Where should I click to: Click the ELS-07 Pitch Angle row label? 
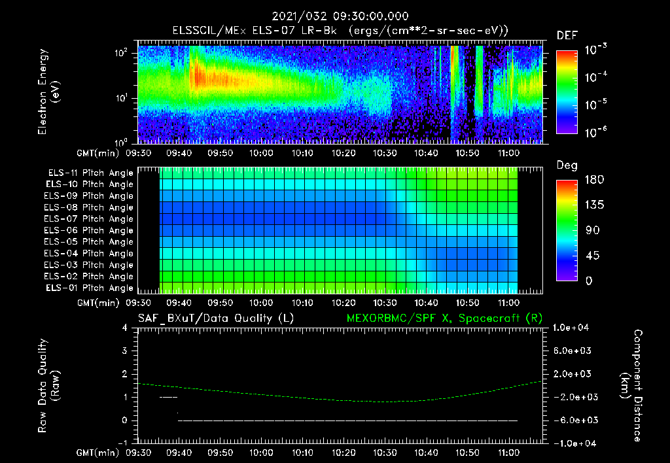88,218
